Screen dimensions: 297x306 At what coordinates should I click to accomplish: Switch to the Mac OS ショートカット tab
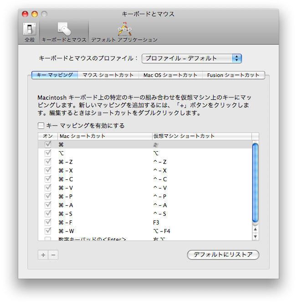click(170, 75)
